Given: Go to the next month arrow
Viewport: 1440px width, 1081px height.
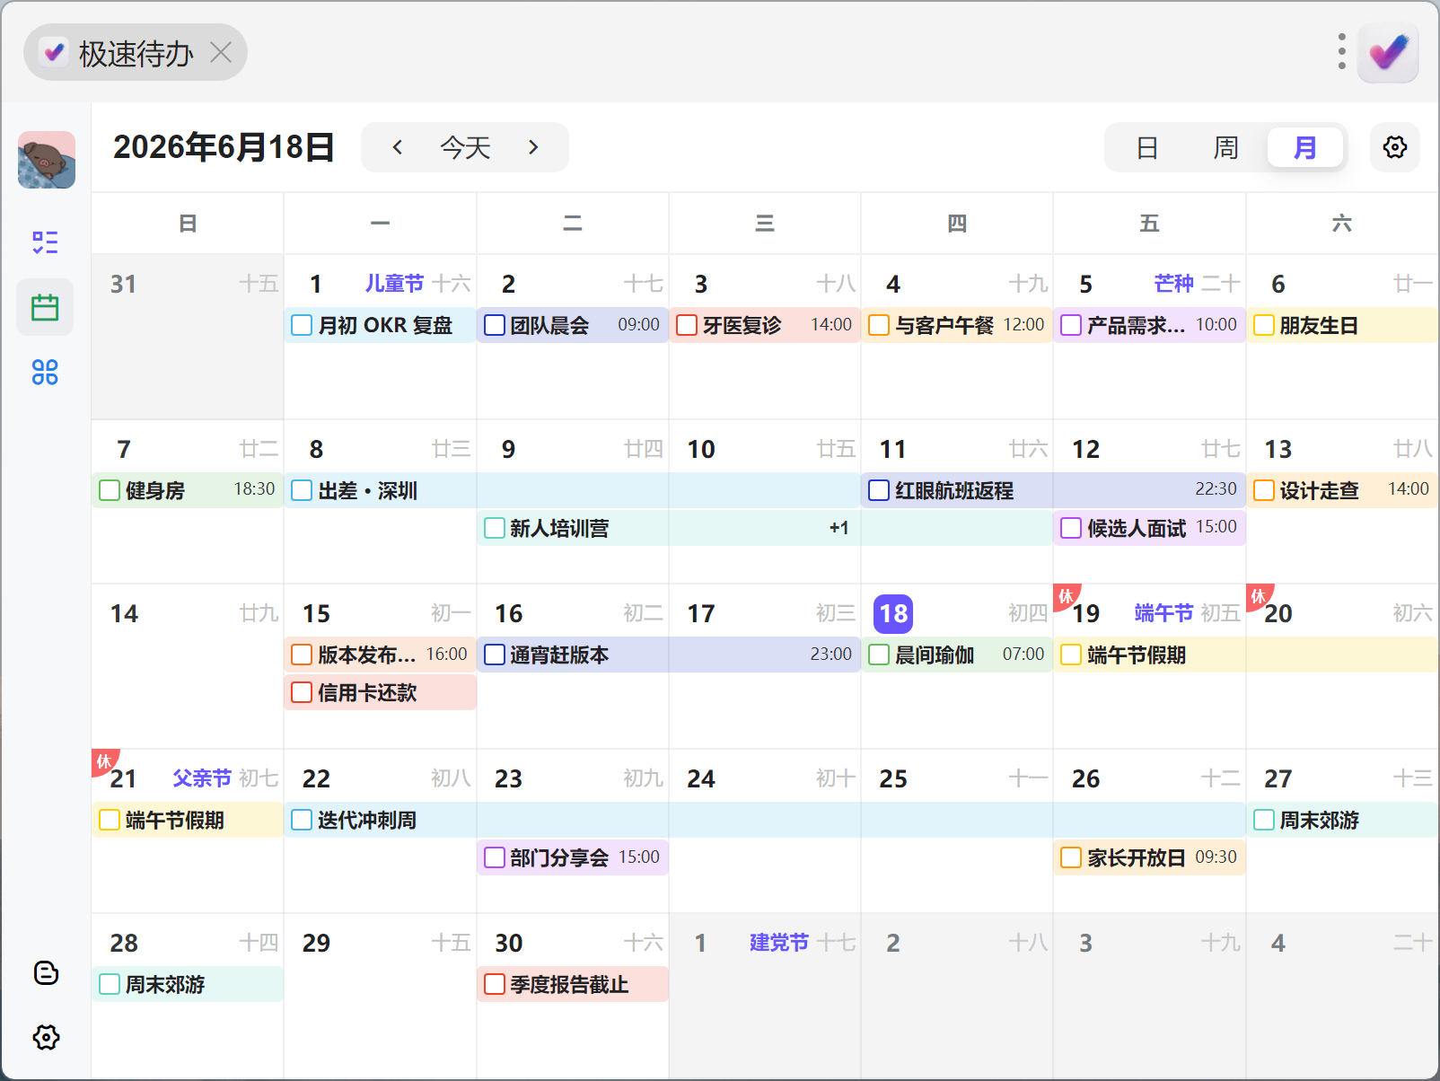Looking at the screenshot, I should pyautogui.click(x=533, y=147).
